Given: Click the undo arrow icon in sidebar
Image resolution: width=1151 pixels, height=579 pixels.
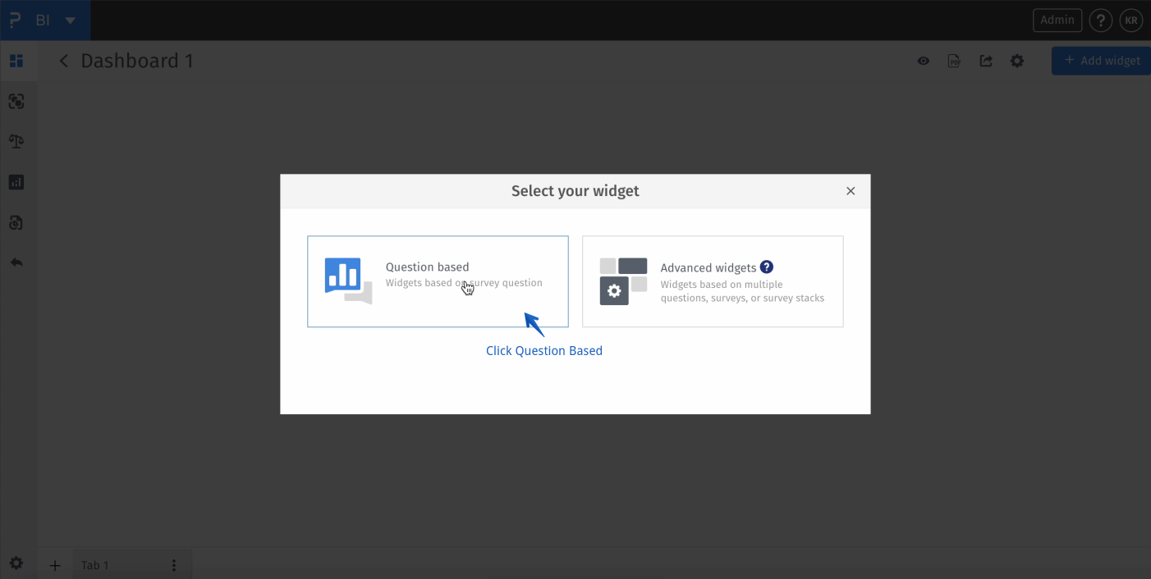Looking at the screenshot, I should (x=16, y=262).
